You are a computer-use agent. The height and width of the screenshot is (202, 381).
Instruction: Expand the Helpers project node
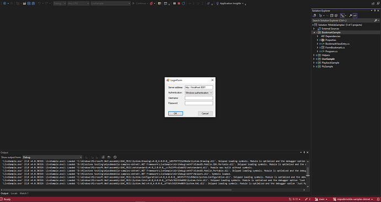tap(314, 55)
